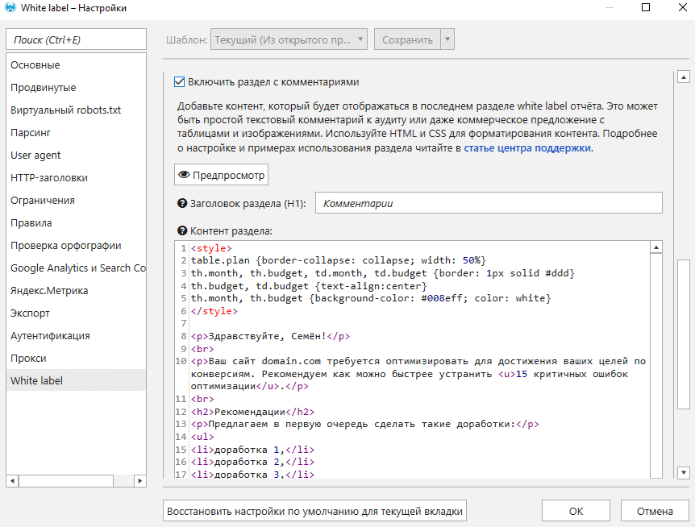Click the sidebar horizontal scrollbar thumb
Screen dimensions: 695x527
click(x=65, y=480)
